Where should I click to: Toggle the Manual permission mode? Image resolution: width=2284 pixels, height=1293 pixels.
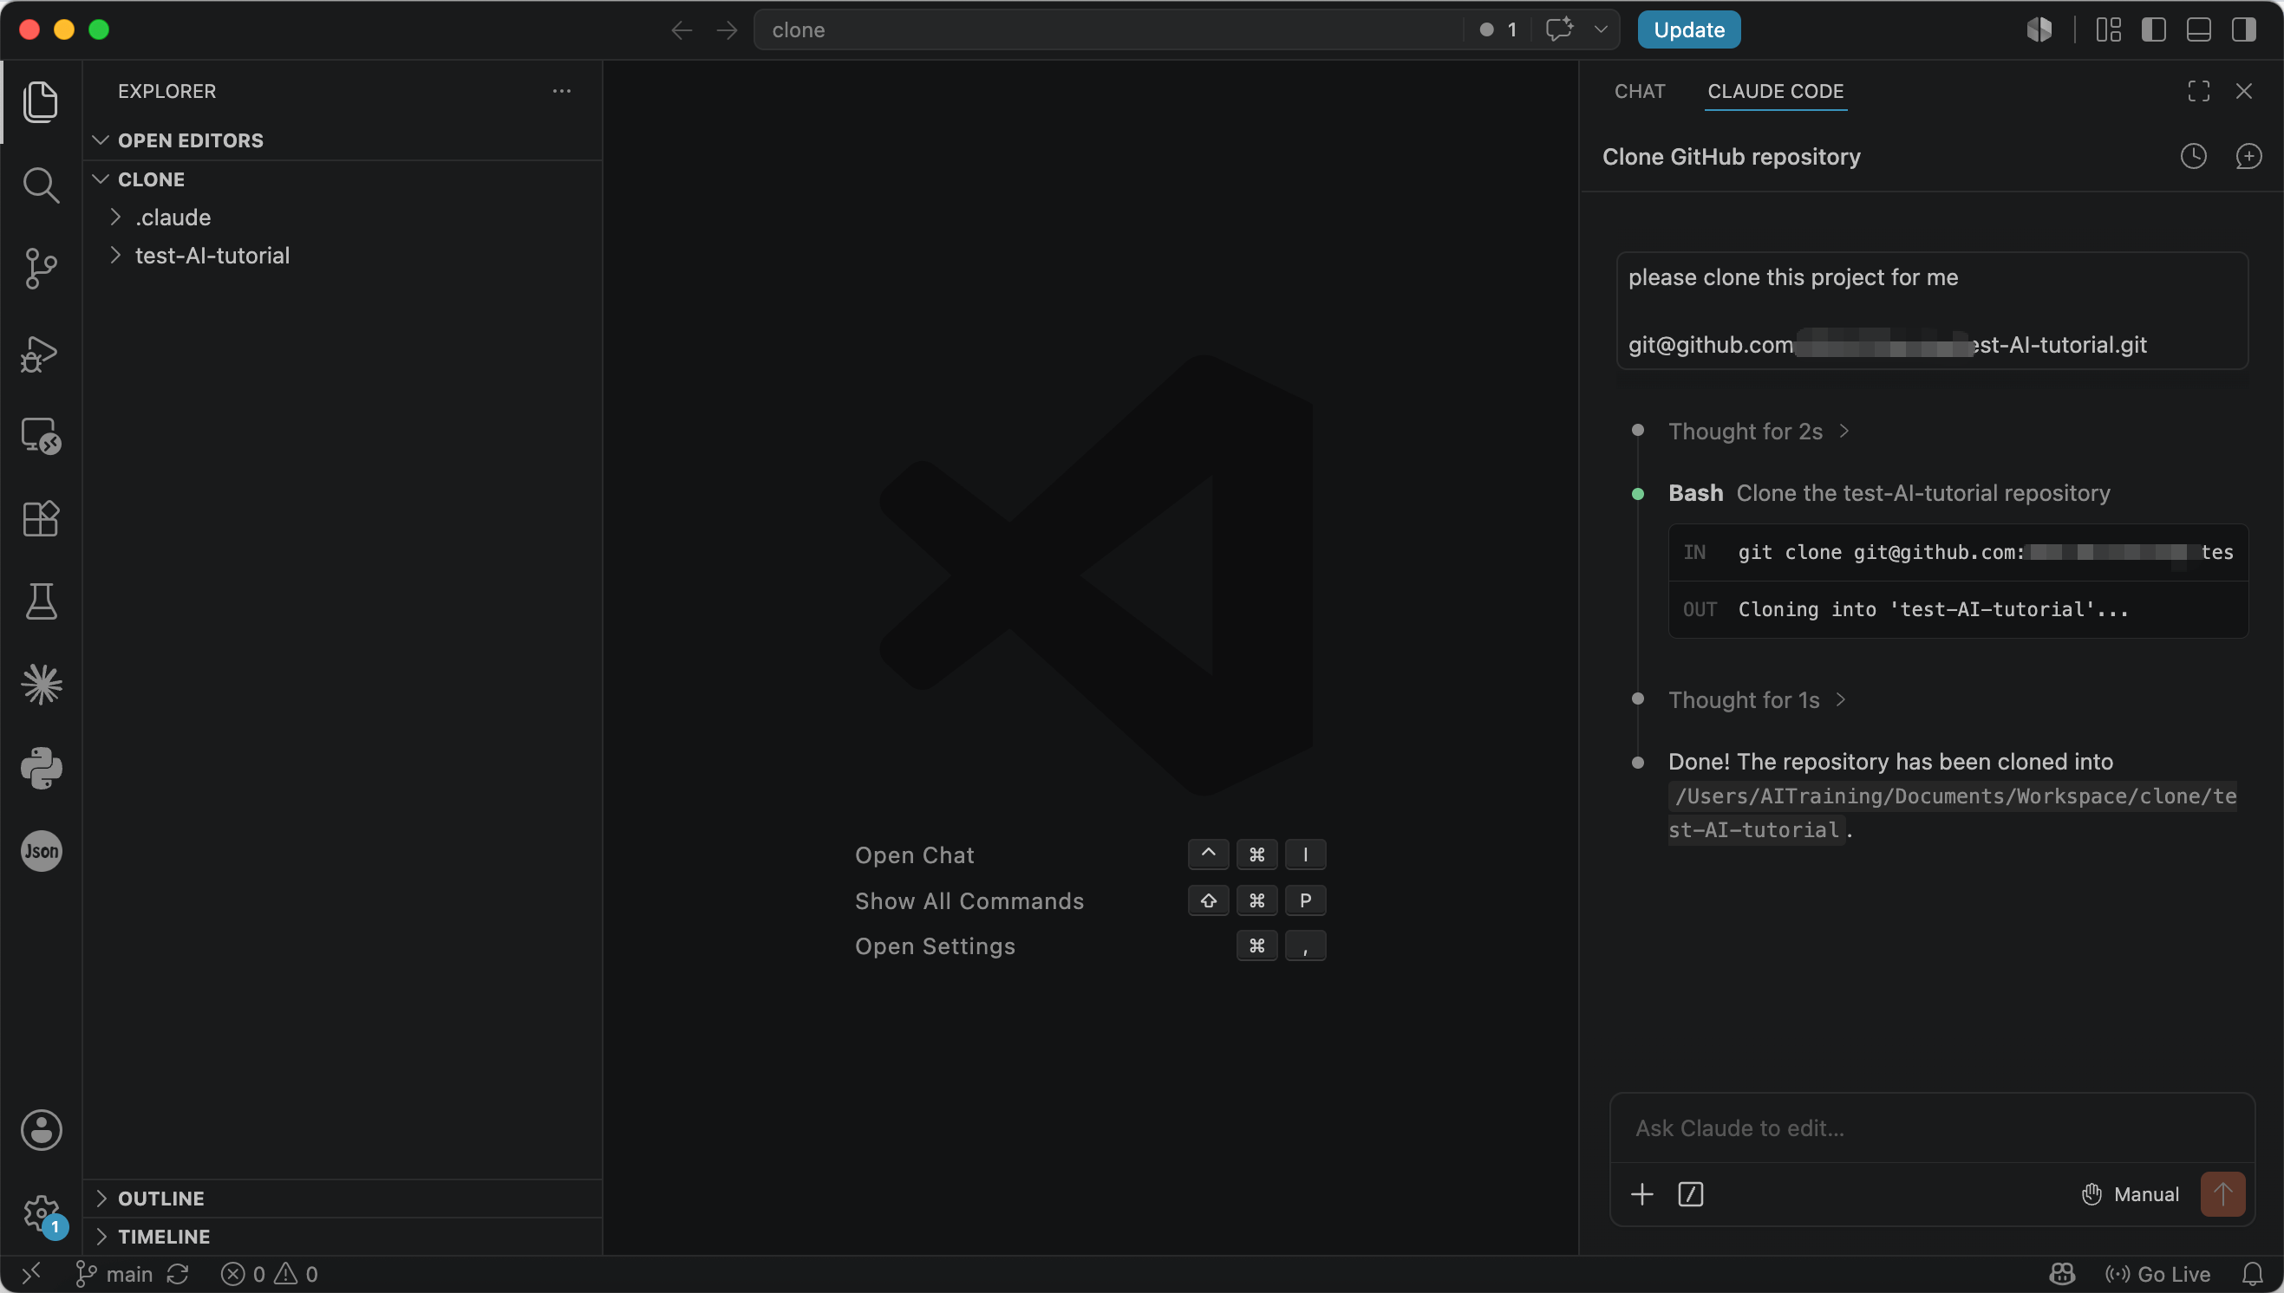2130,1194
